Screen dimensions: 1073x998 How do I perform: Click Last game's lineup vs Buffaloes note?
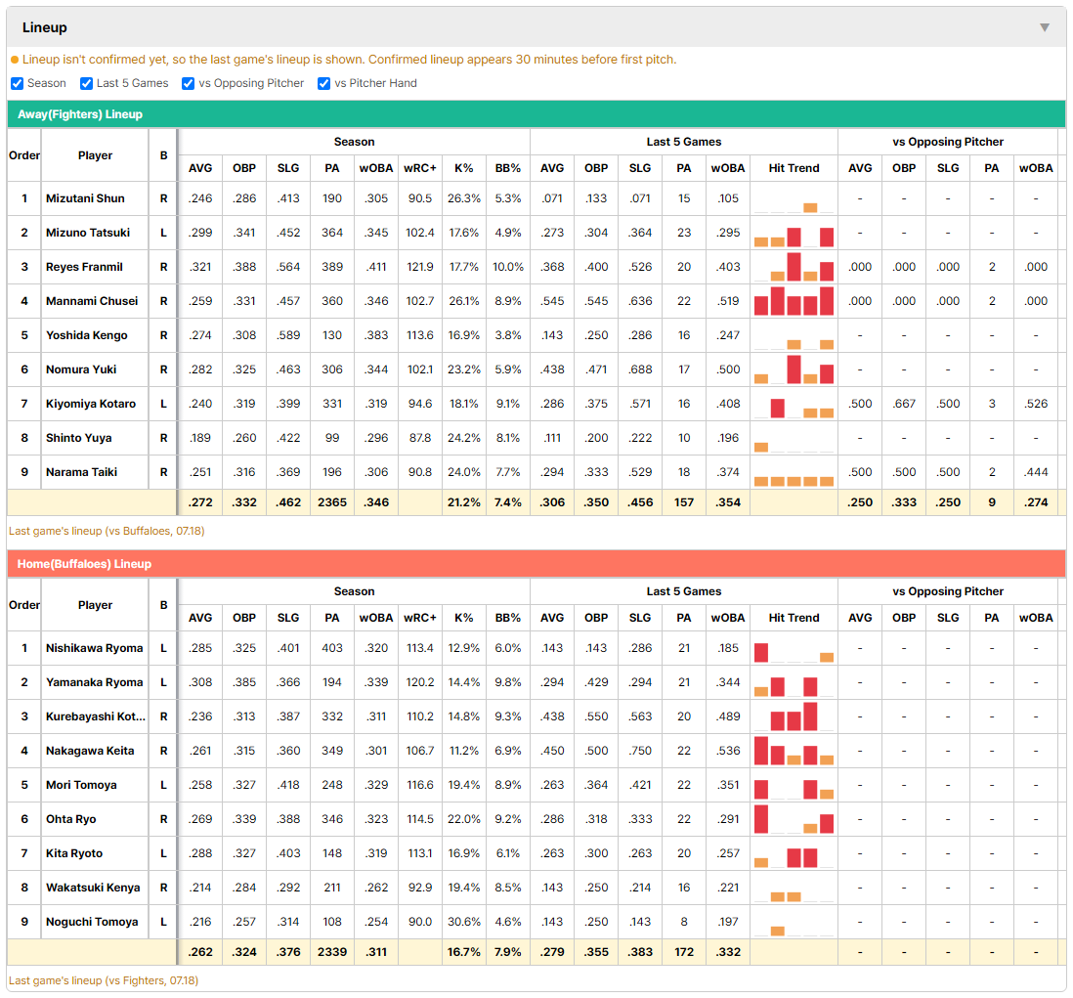107,531
